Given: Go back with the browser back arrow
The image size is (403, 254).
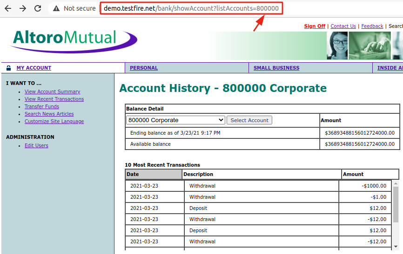Looking at the screenshot, I should pos(8,8).
